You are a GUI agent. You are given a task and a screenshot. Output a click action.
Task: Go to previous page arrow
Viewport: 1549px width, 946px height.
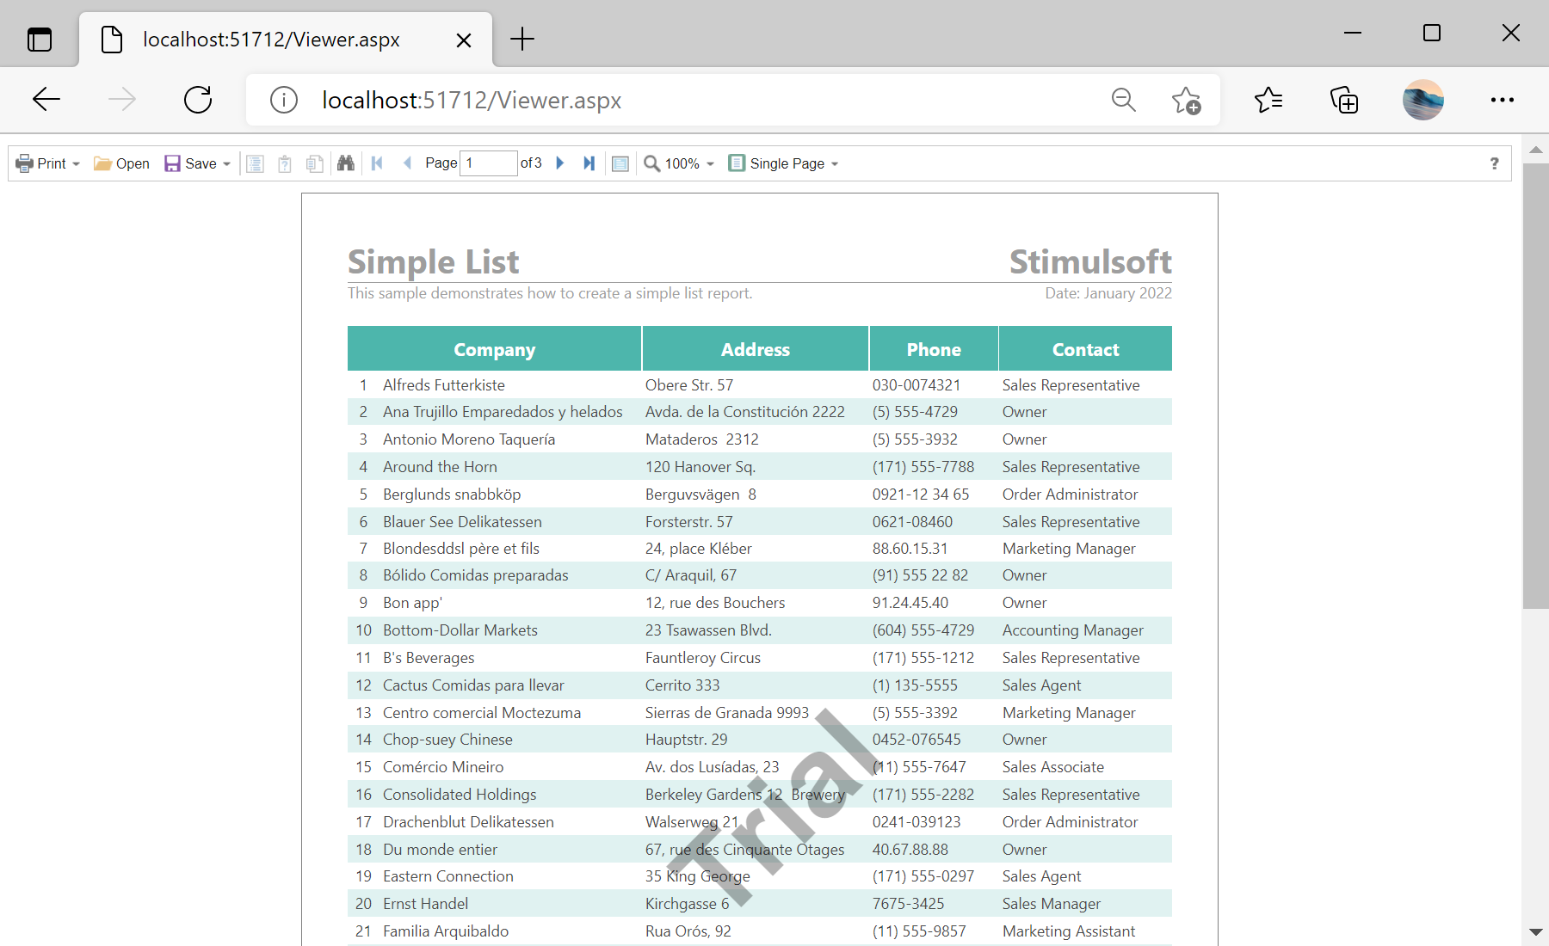(x=407, y=163)
